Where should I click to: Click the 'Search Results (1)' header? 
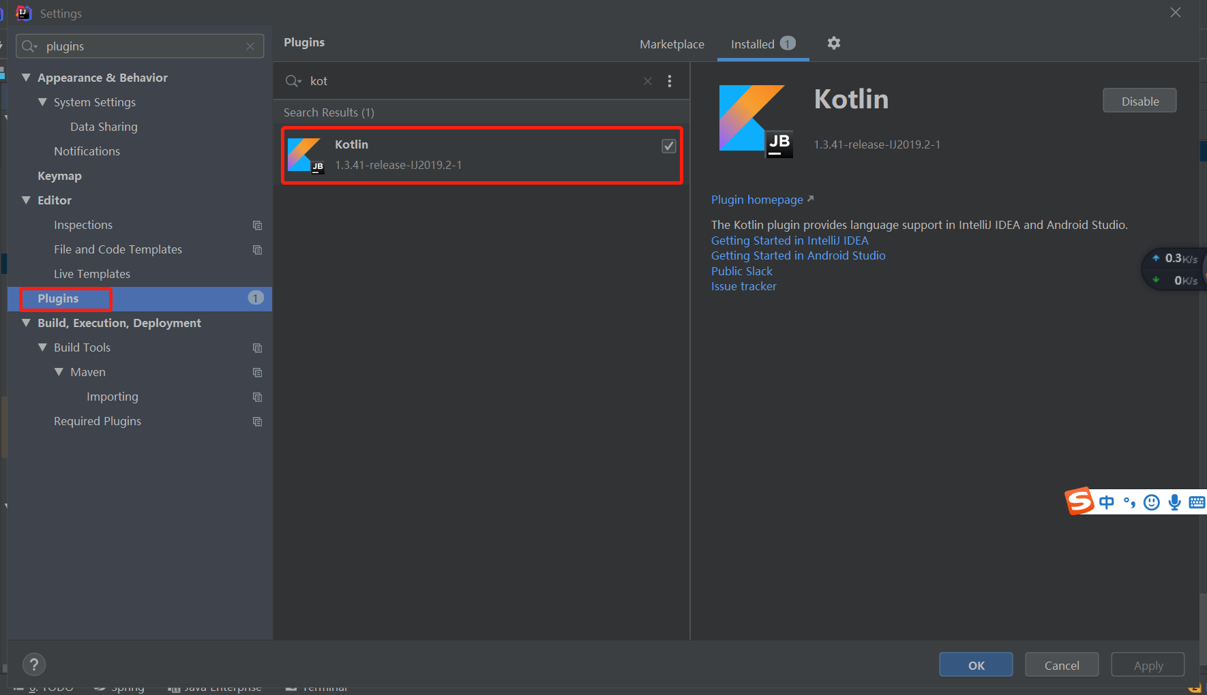[329, 112]
